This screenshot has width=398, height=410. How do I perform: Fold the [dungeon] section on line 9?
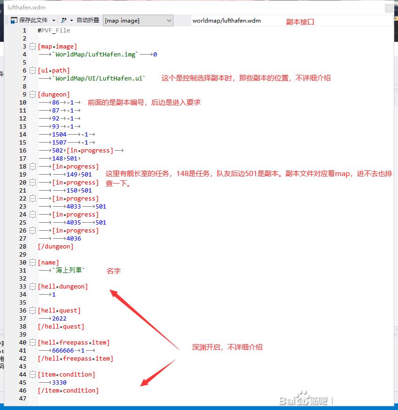pos(32,95)
